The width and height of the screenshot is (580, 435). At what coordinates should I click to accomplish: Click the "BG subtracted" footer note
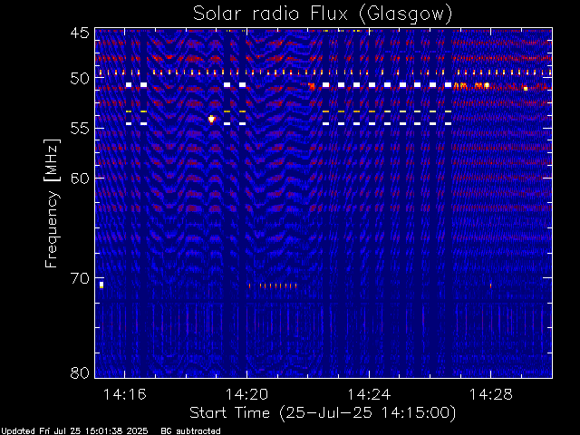[191, 431]
